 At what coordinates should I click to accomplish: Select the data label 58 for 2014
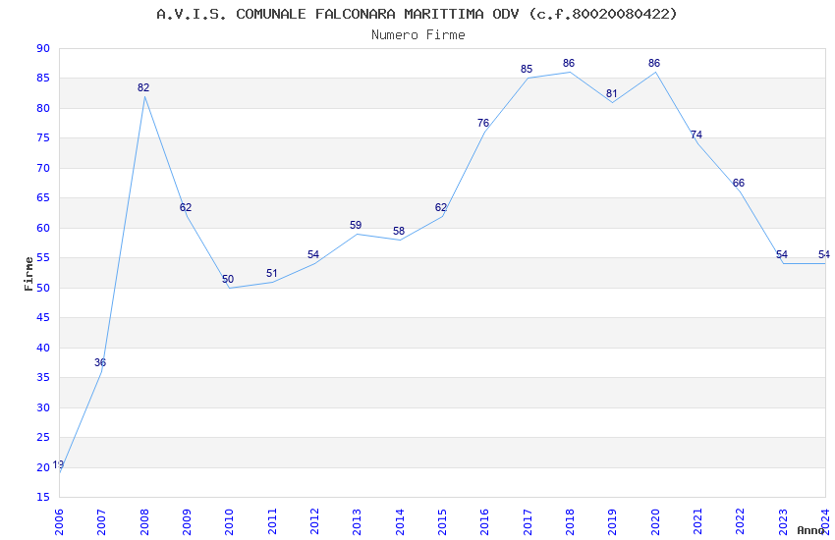coord(399,232)
